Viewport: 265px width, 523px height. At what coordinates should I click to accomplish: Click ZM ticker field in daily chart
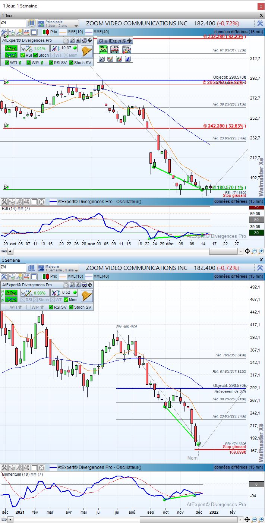pos(13,23)
